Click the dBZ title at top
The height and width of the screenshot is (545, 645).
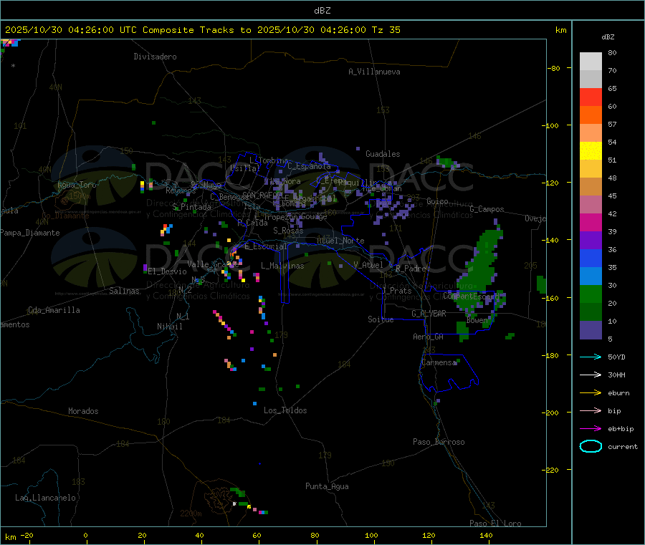pos(322,11)
